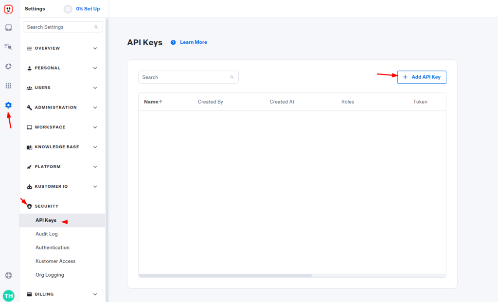
Task: Select the Inbox icon in the sidebar
Action: 8,27
